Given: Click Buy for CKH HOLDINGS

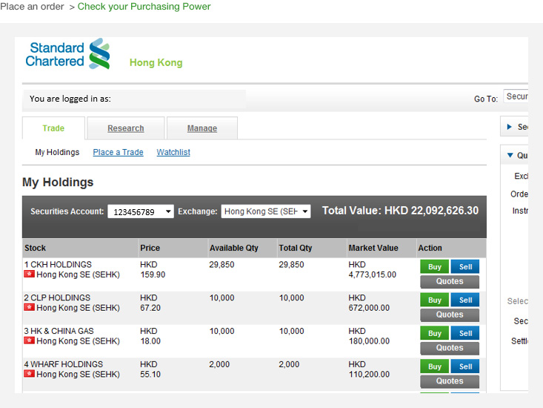Looking at the screenshot, I should coord(435,266).
